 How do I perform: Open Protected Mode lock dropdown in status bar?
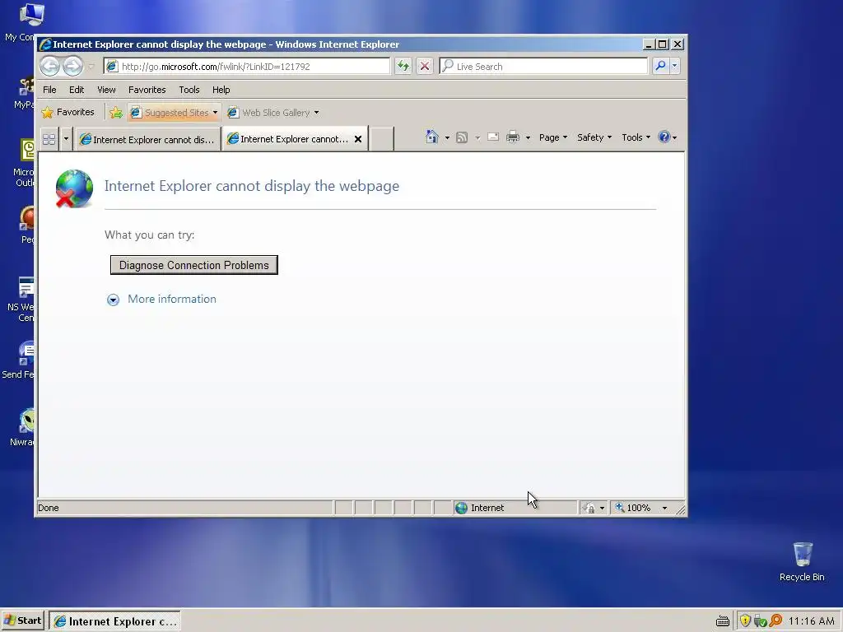594,508
